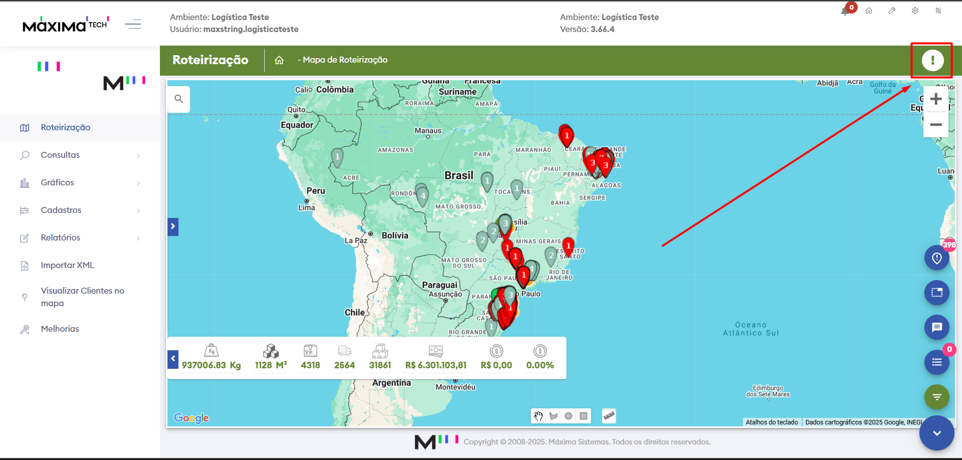Click the R$ 6.301.103,81 total value

click(x=436, y=365)
